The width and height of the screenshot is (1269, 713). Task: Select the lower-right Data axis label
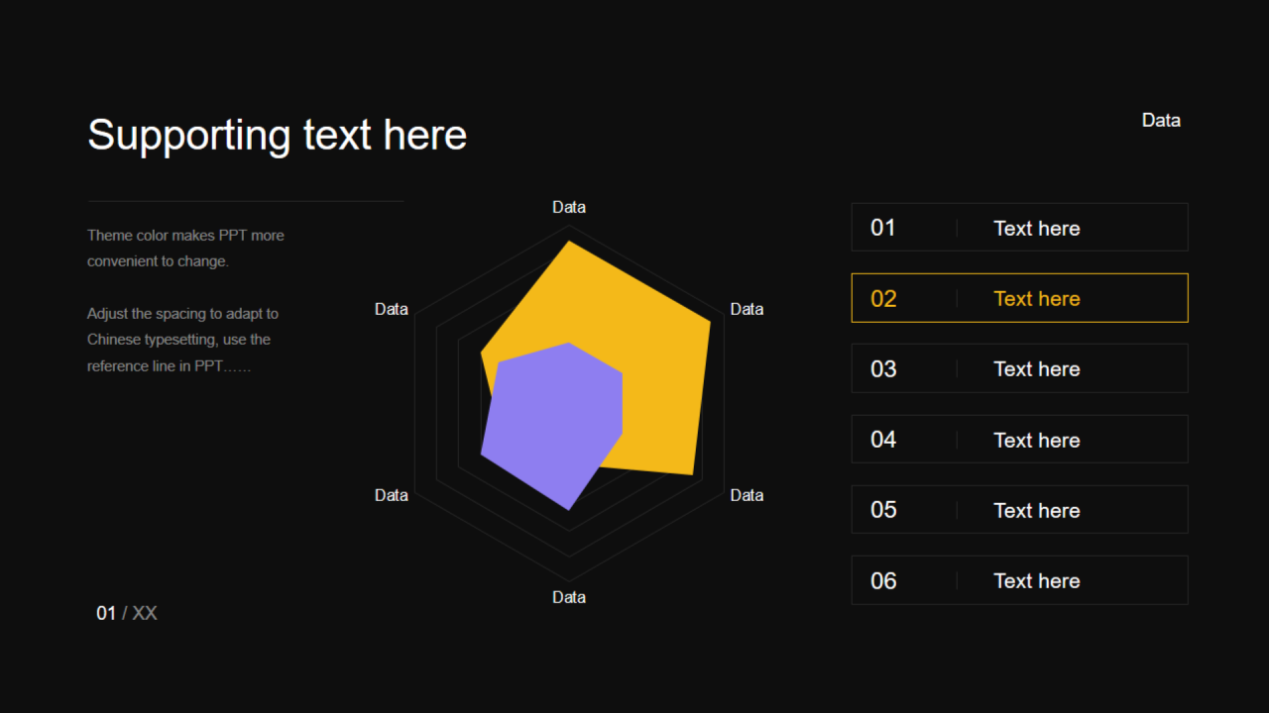747,495
